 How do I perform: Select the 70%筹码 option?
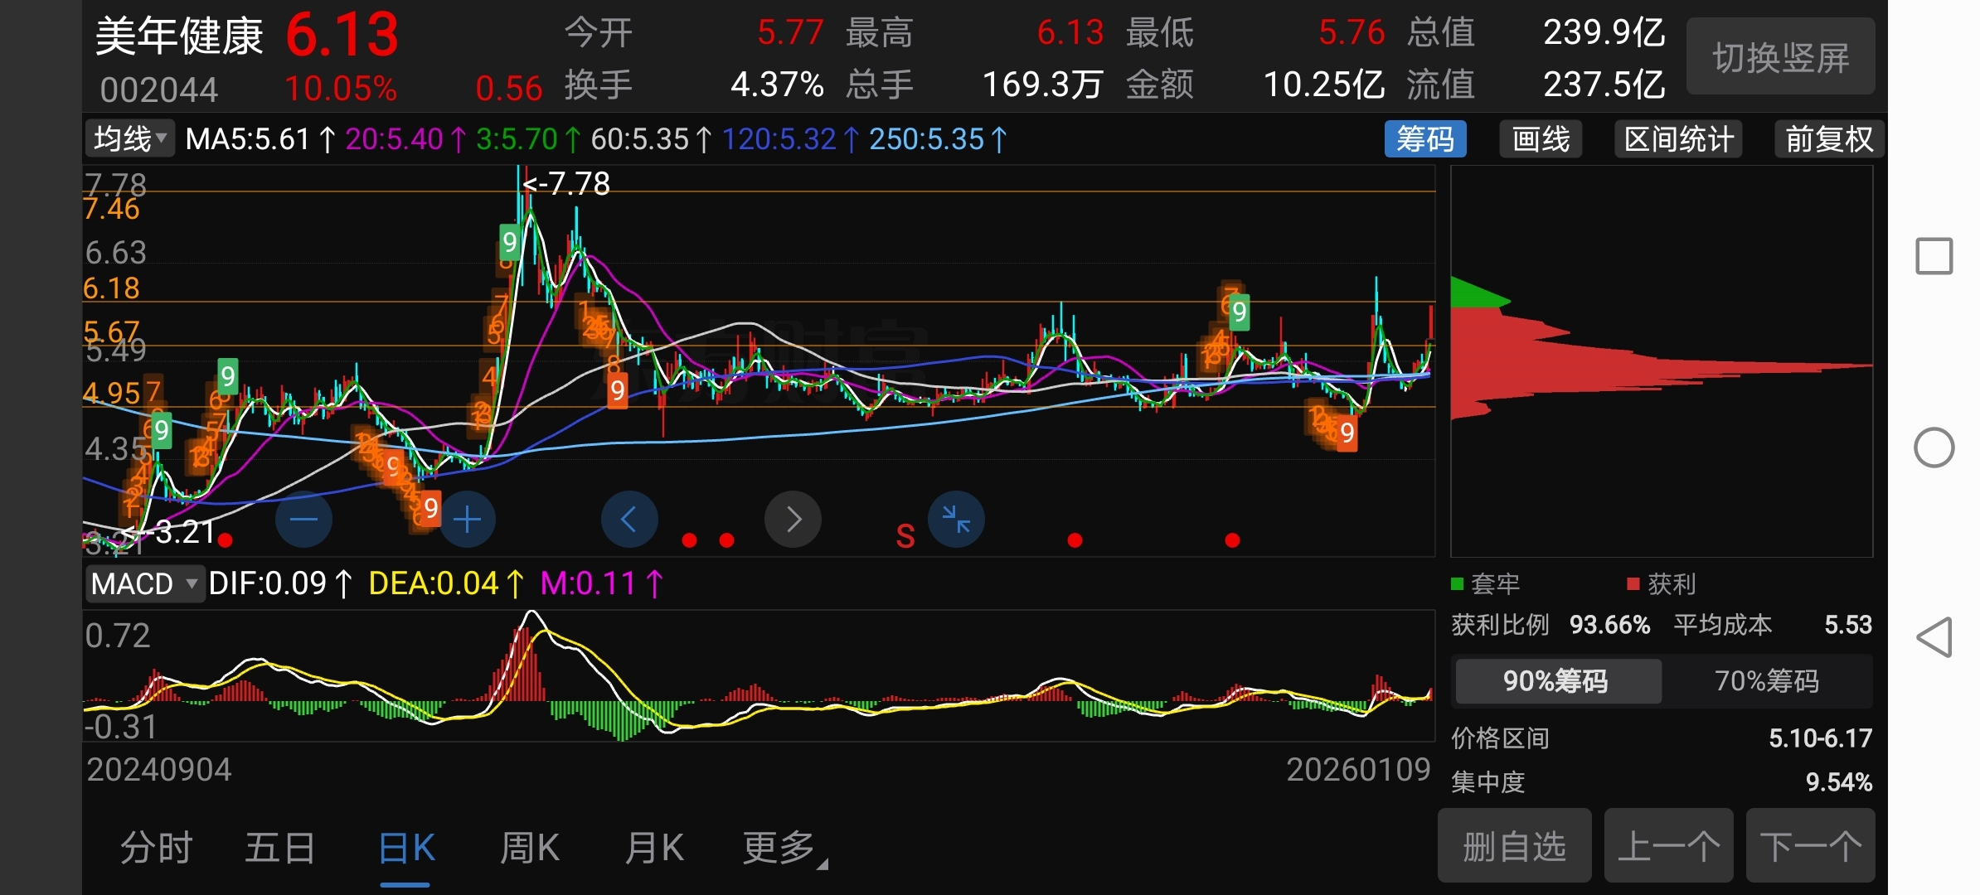[x=1766, y=681]
